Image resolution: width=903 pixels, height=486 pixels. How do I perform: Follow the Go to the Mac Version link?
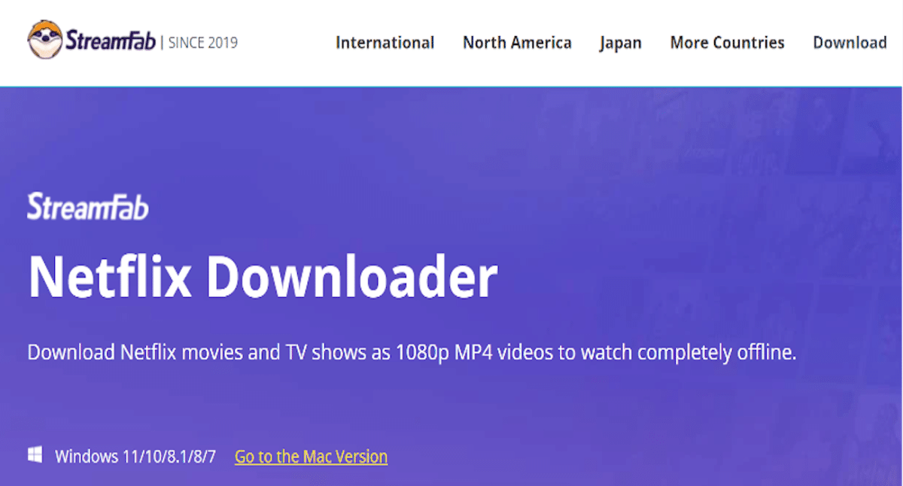click(311, 456)
